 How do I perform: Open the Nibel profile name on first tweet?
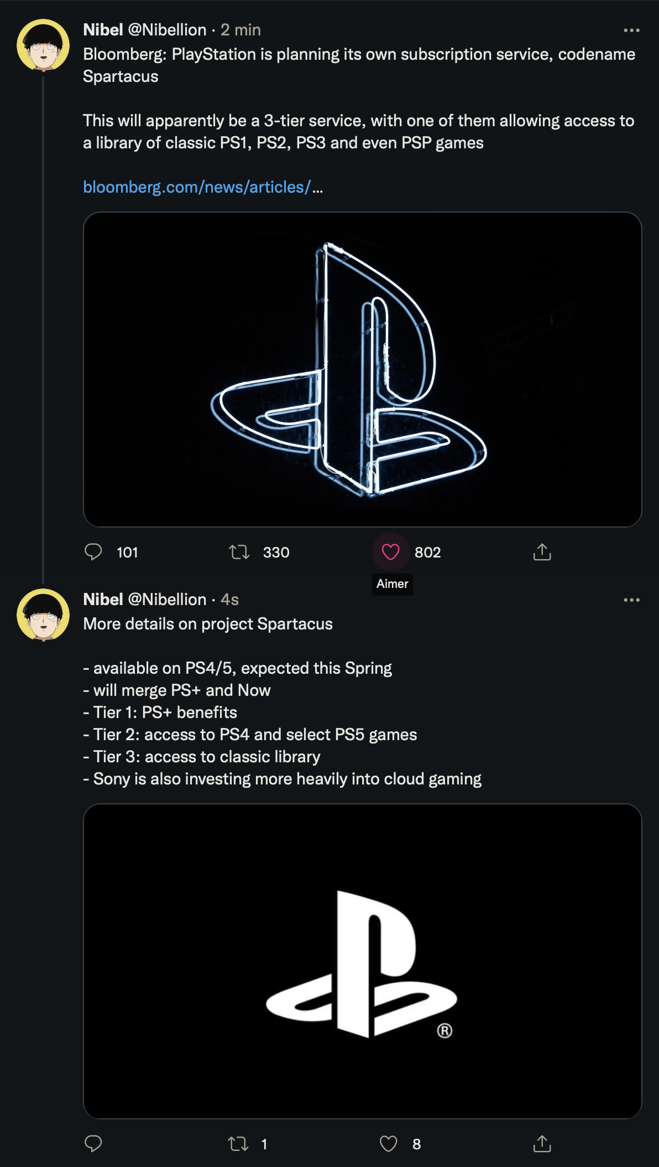103,30
